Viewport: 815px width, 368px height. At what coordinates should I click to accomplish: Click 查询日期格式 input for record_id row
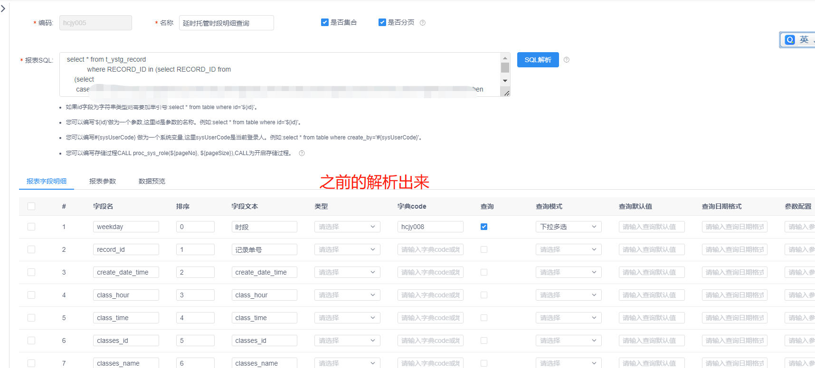click(735, 249)
